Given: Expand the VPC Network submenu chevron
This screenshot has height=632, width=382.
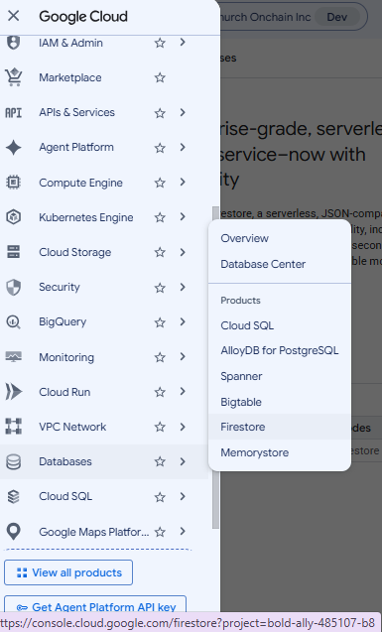Looking at the screenshot, I should (183, 427).
